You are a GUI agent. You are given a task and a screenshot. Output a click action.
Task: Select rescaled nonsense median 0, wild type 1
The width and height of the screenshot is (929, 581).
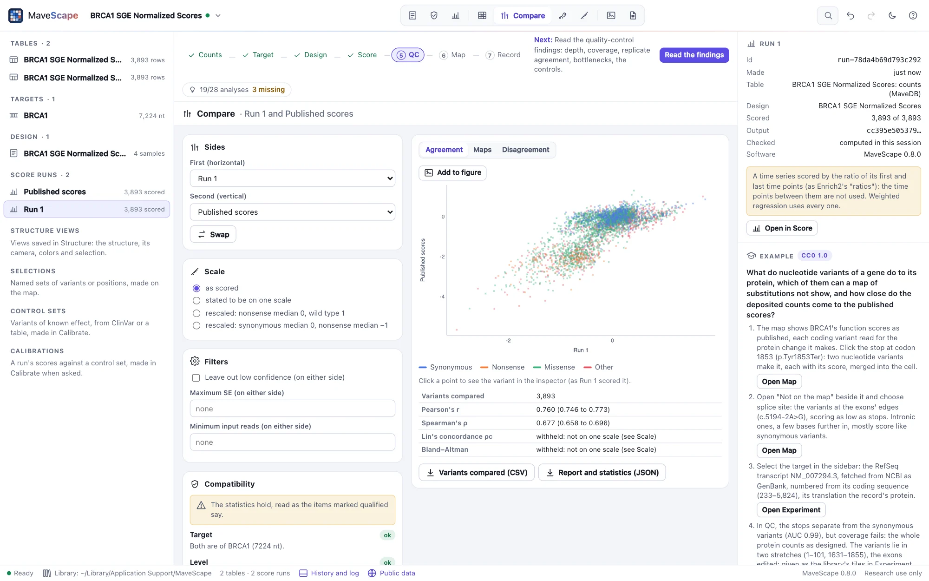pos(196,313)
